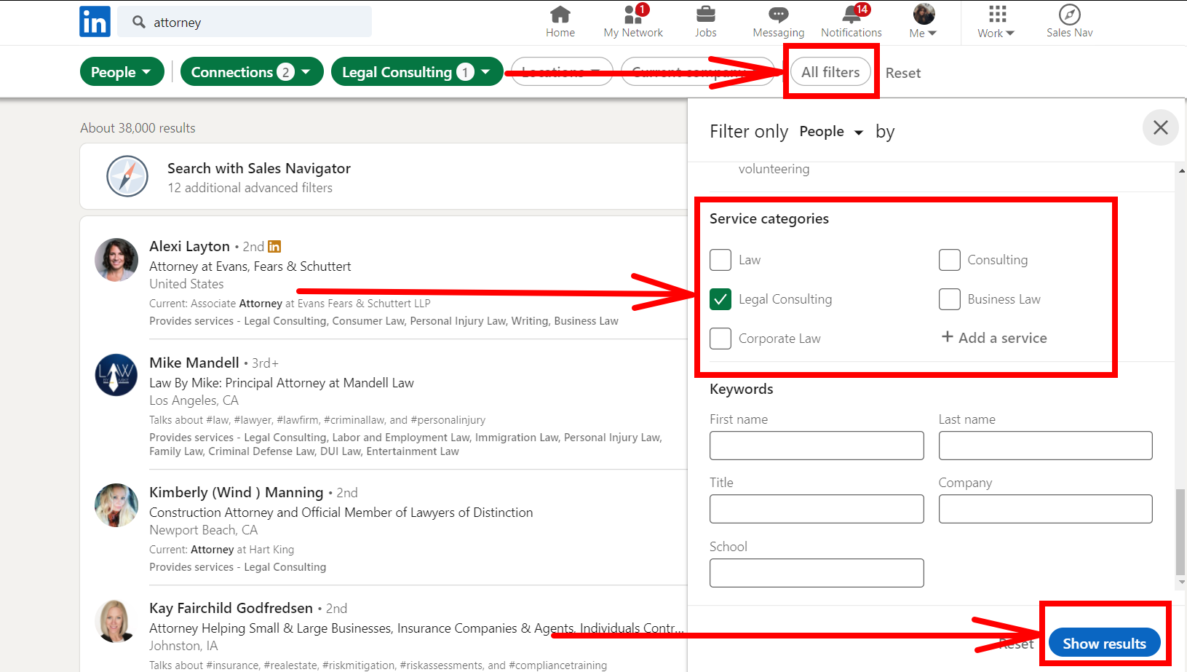Go to the Jobs briefcase icon
This screenshot has height=672, width=1187.
pyautogui.click(x=705, y=15)
